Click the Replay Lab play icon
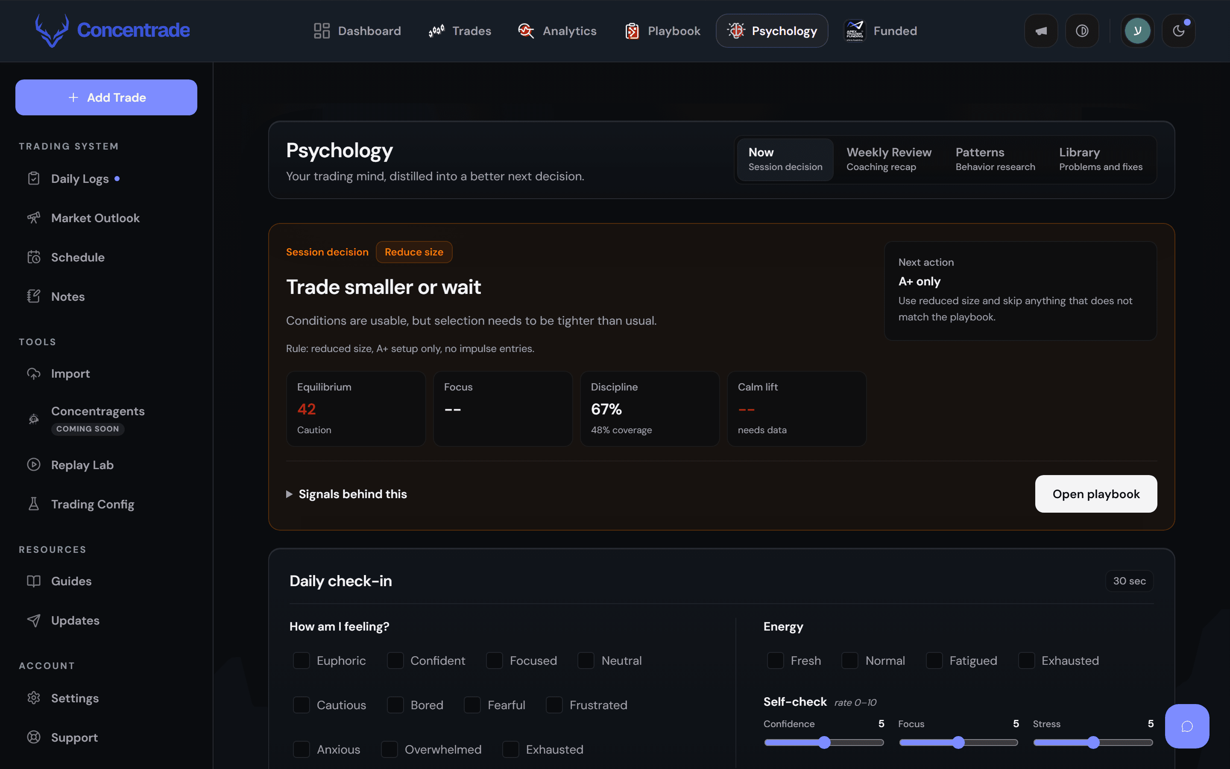Image resolution: width=1230 pixels, height=769 pixels. click(x=34, y=465)
